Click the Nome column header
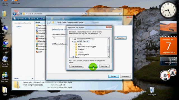179x100 pixels. (x=38, y=22)
